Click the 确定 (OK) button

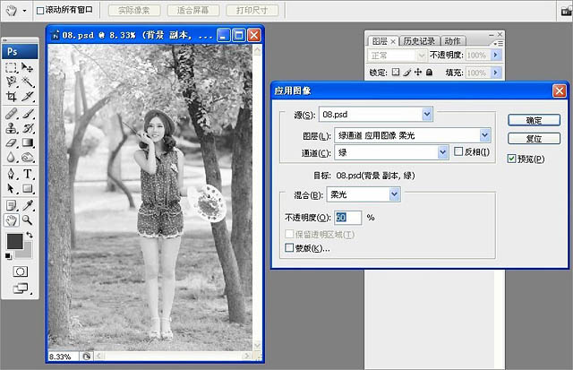click(534, 120)
